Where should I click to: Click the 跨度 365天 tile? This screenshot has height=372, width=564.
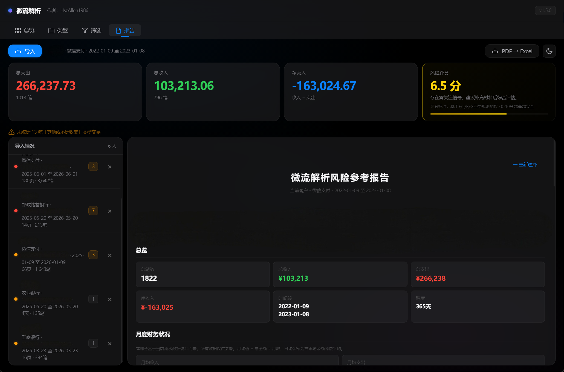pos(478,306)
